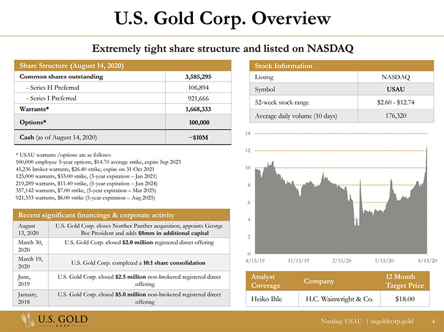Click the August 13, 2020 activity row
This screenshot has height=332, width=444.
[121, 230]
